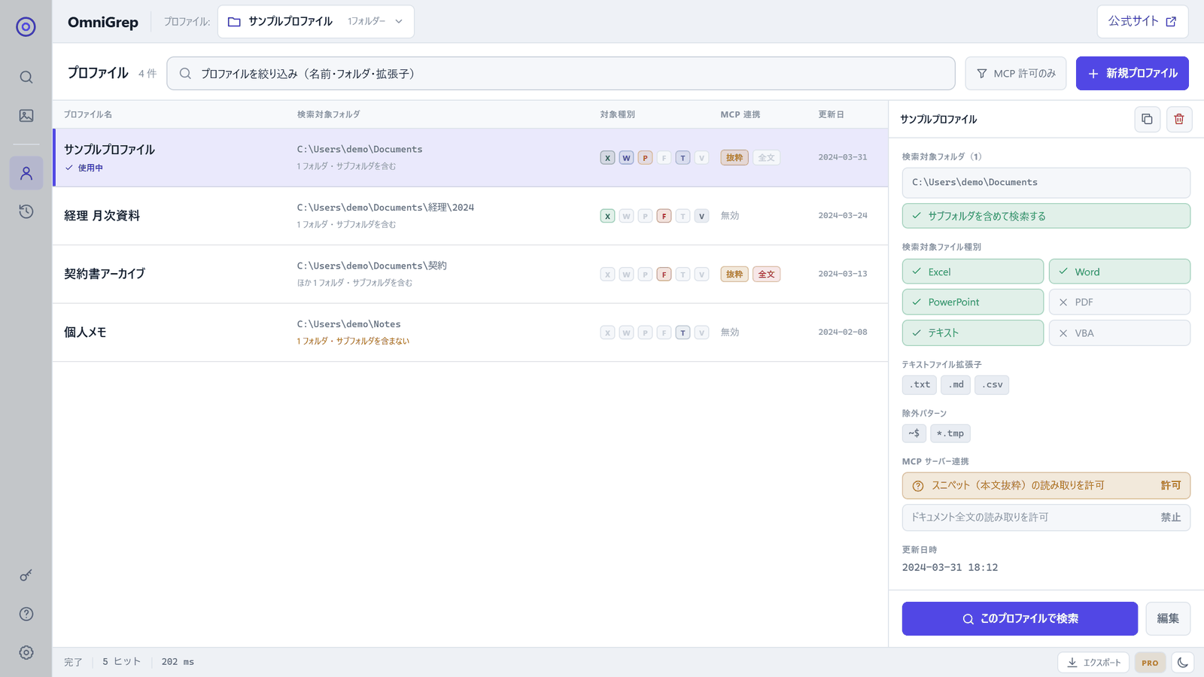Click the OmniGrep logo icon
Screen dimensions: 1204x677
pos(26,27)
